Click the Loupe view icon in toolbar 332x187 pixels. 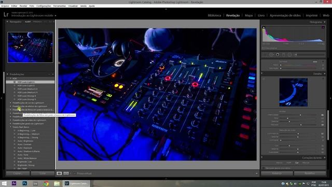pos(59,173)
